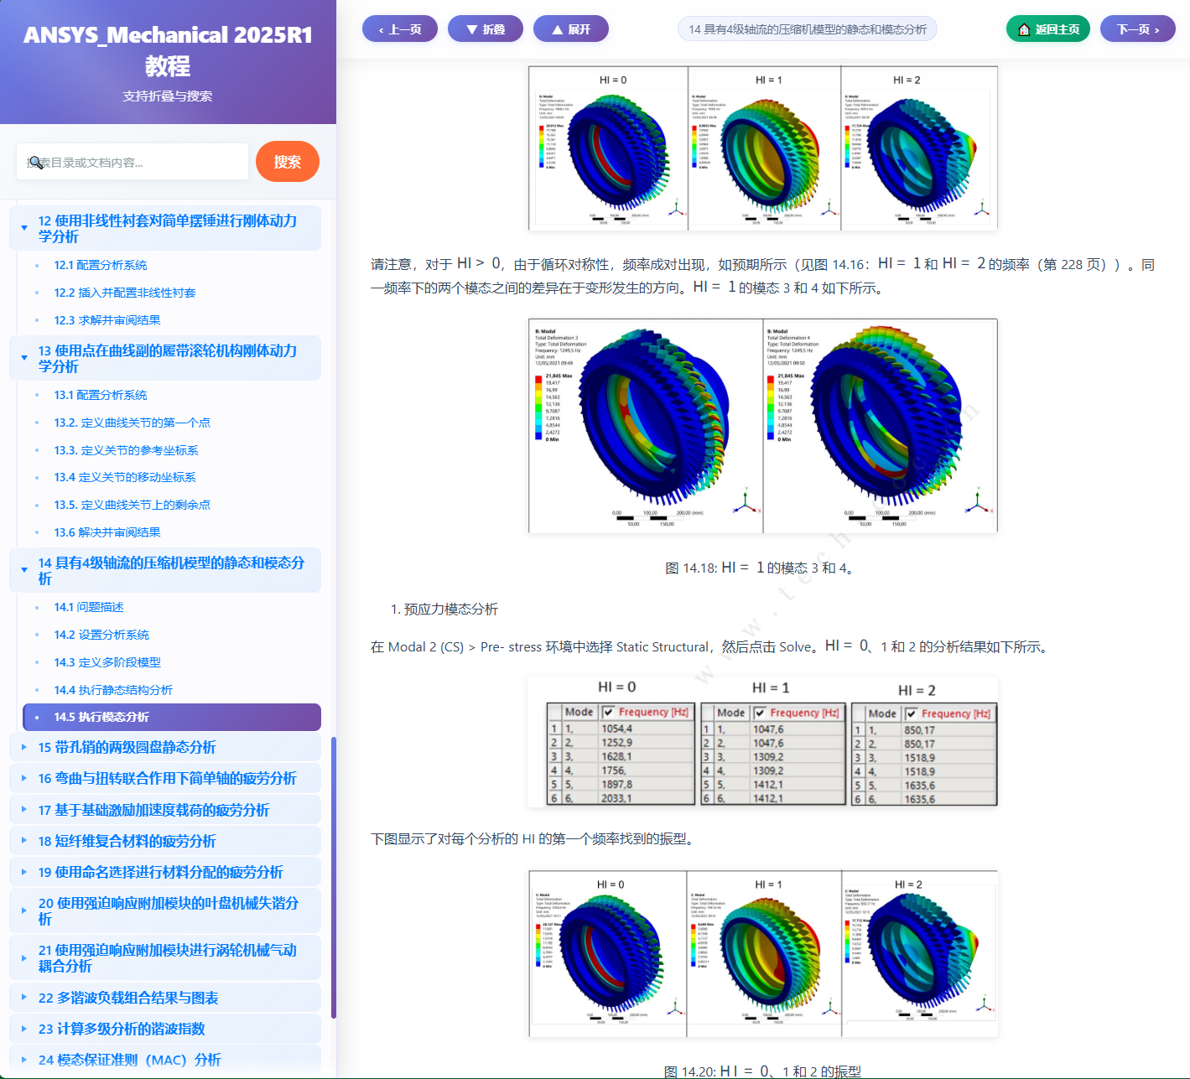Select 14.5 执行模态分析 in the sidebar
The width and height of the screenshot is (1190, 1079).
(x=101, y=718)
